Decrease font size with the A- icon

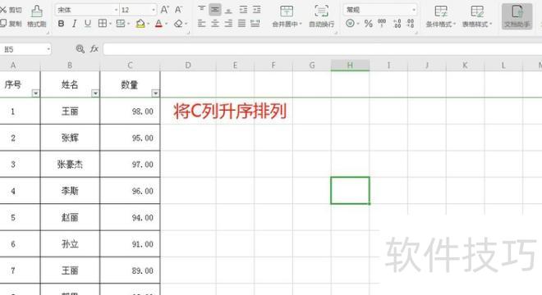click(x=178, y=10)
